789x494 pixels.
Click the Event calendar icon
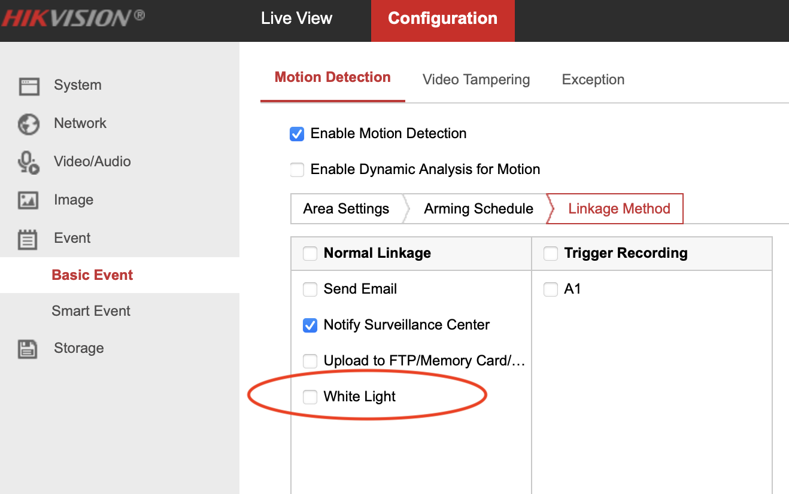point(28,239)
